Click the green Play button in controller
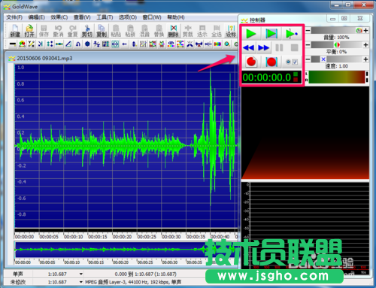 pyautogui.click(x=251, y=34)
